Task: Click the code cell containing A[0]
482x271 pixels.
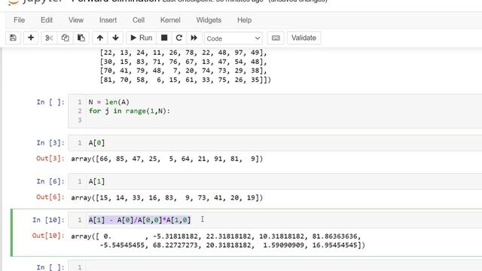Action: [275, 143]
